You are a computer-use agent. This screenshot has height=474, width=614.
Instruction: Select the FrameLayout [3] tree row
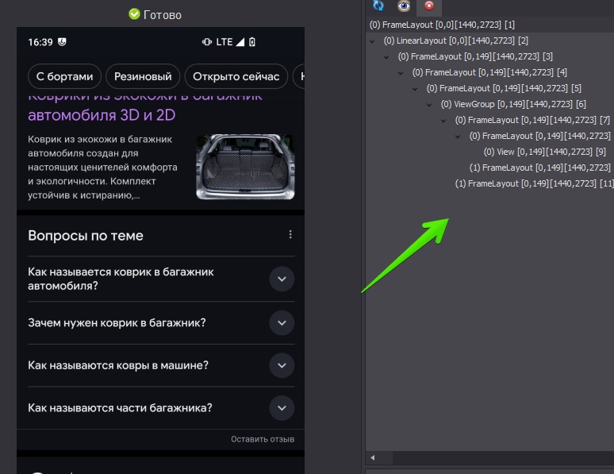[475, 56]
